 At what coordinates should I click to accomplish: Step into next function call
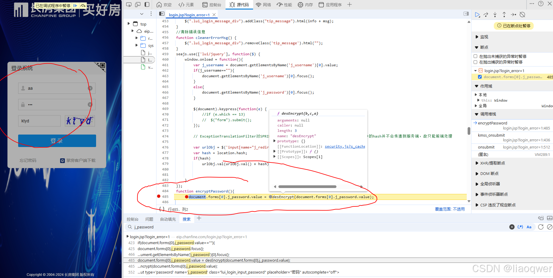(x=495, y=15)
